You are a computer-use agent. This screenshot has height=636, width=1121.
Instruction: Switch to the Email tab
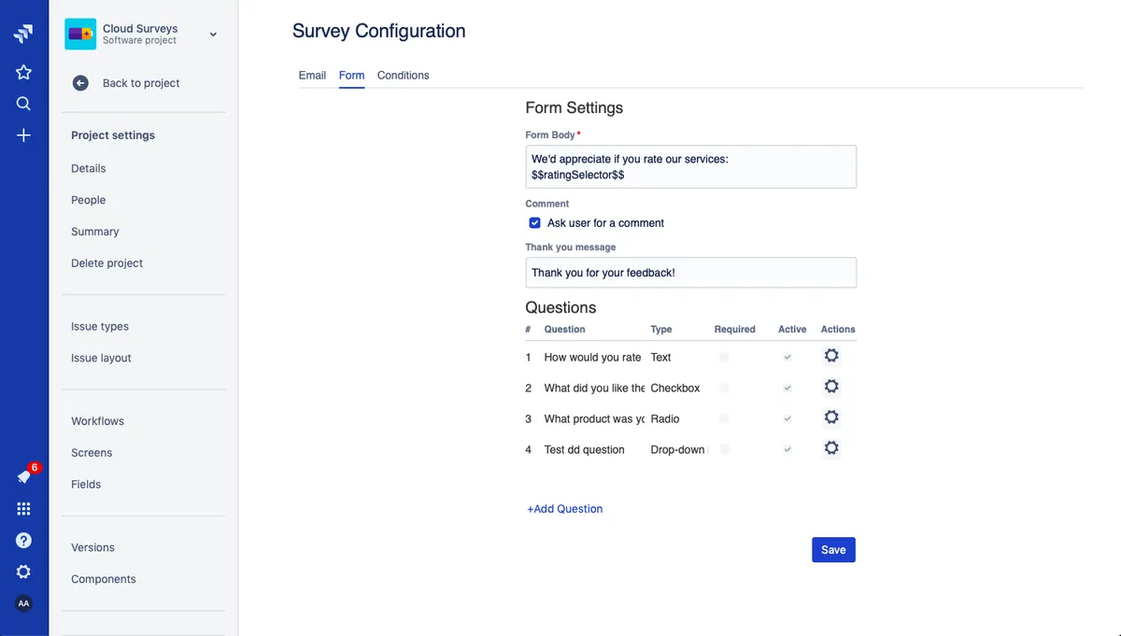pyautogui.click(x=312, y=76)
